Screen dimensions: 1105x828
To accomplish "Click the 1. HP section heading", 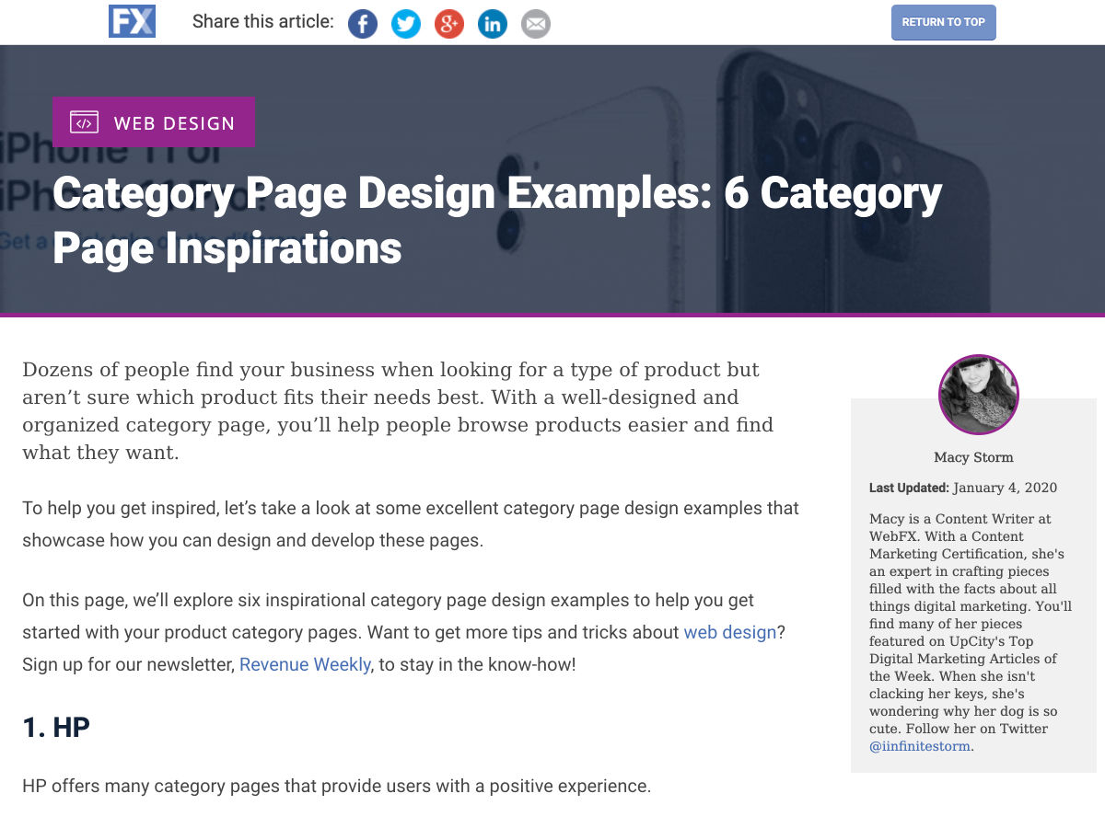I will coord(56,728).
